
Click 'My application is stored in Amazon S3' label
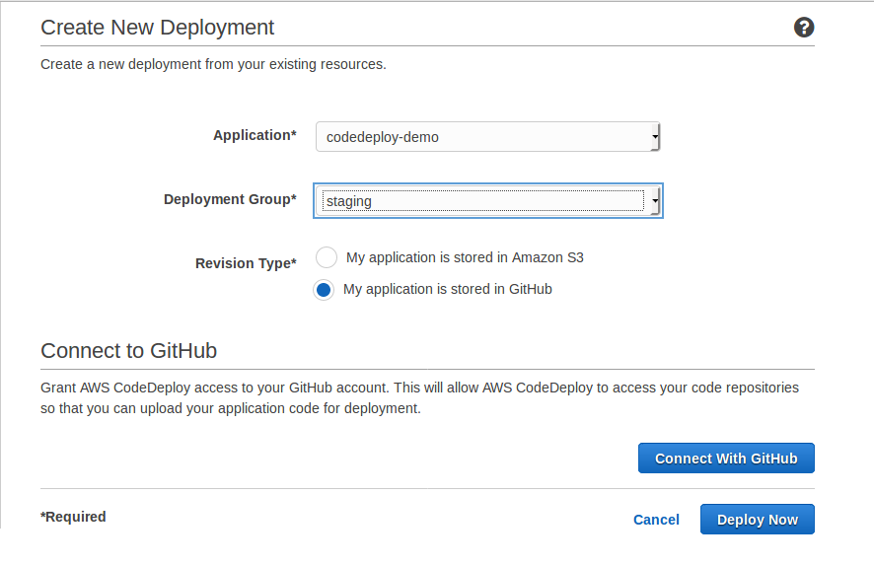click(465, 257)
